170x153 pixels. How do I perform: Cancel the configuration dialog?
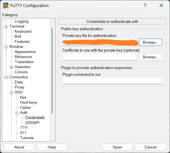(151, 147)
